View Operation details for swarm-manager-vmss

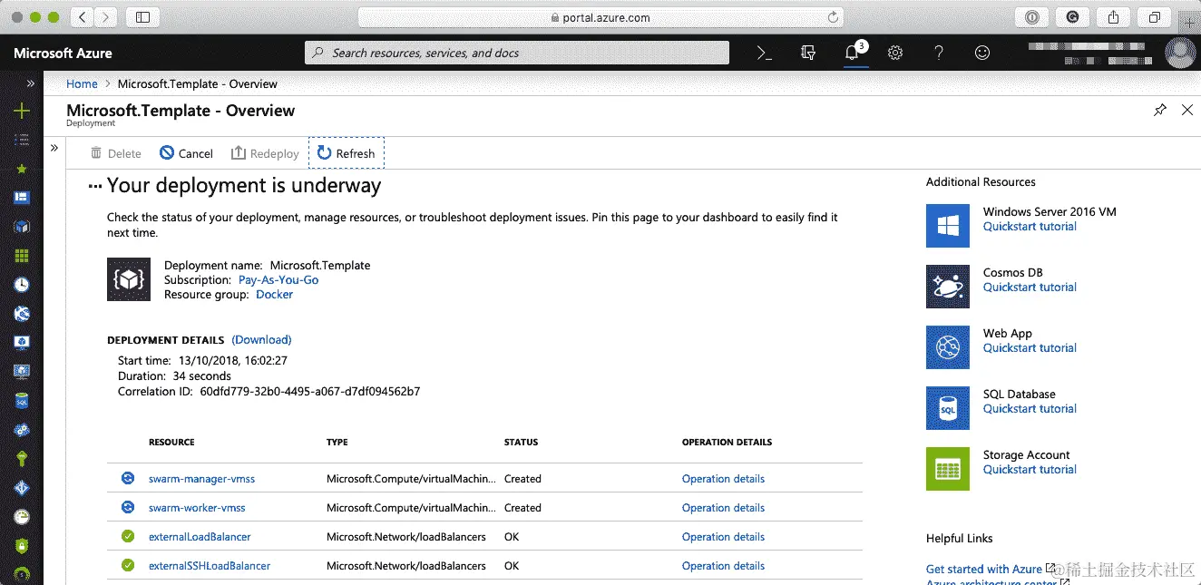pos(723,479)
